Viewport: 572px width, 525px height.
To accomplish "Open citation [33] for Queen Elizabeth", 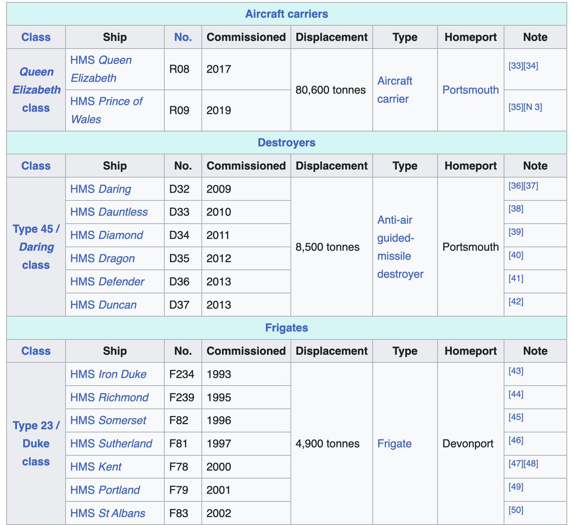I will 516,66.
